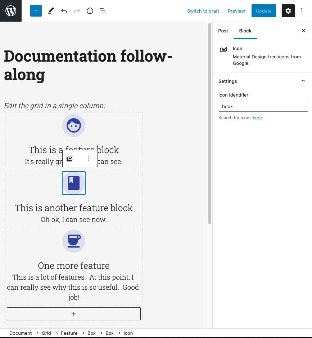The width and height of the screenshot is (312, 338).
Task: Select the pencil Tools icon
Action: pos(51,11)
